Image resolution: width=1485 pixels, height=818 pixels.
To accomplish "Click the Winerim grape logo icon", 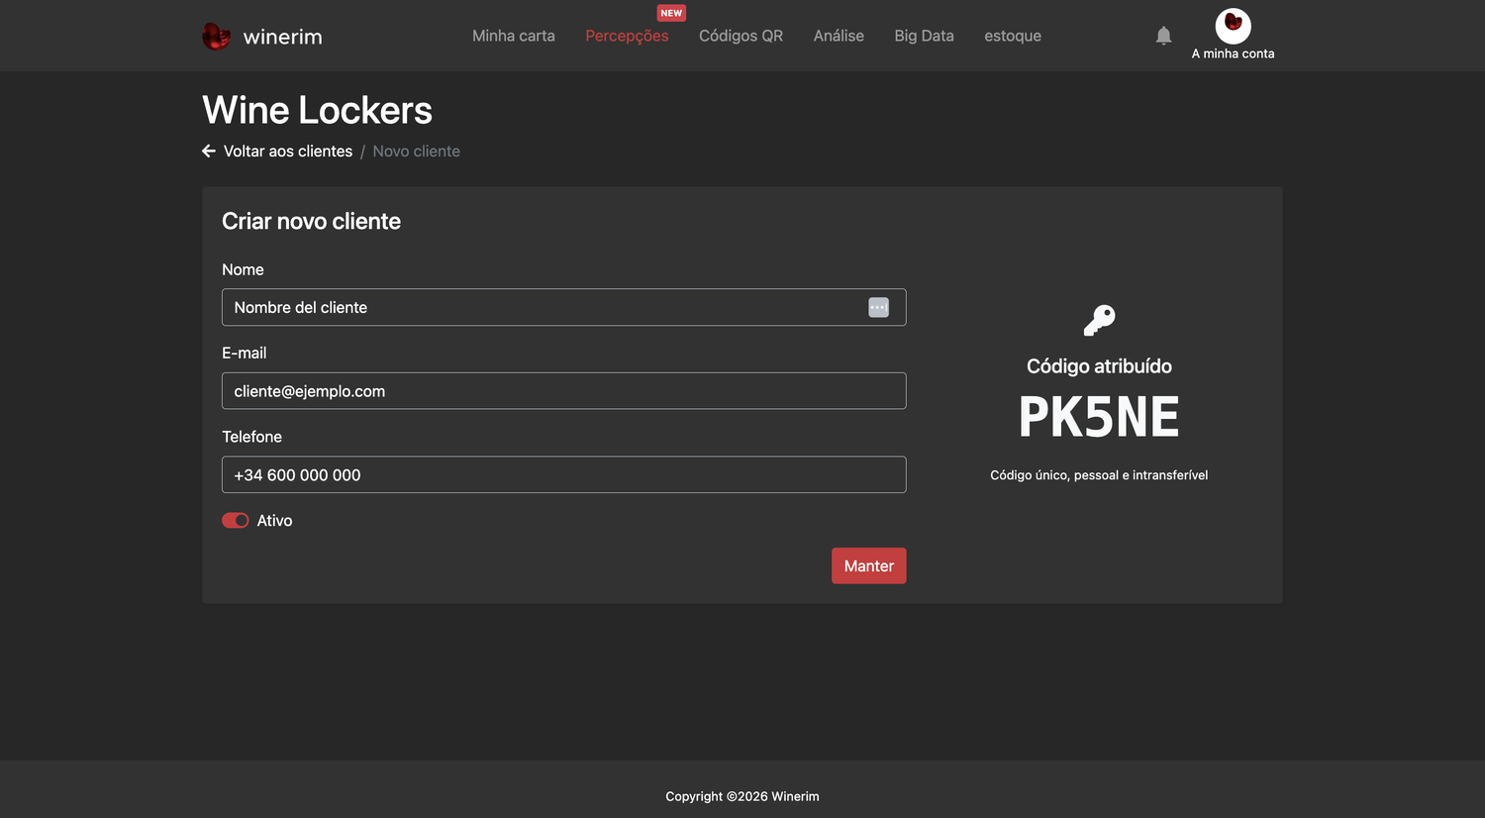I will [216, 37].
